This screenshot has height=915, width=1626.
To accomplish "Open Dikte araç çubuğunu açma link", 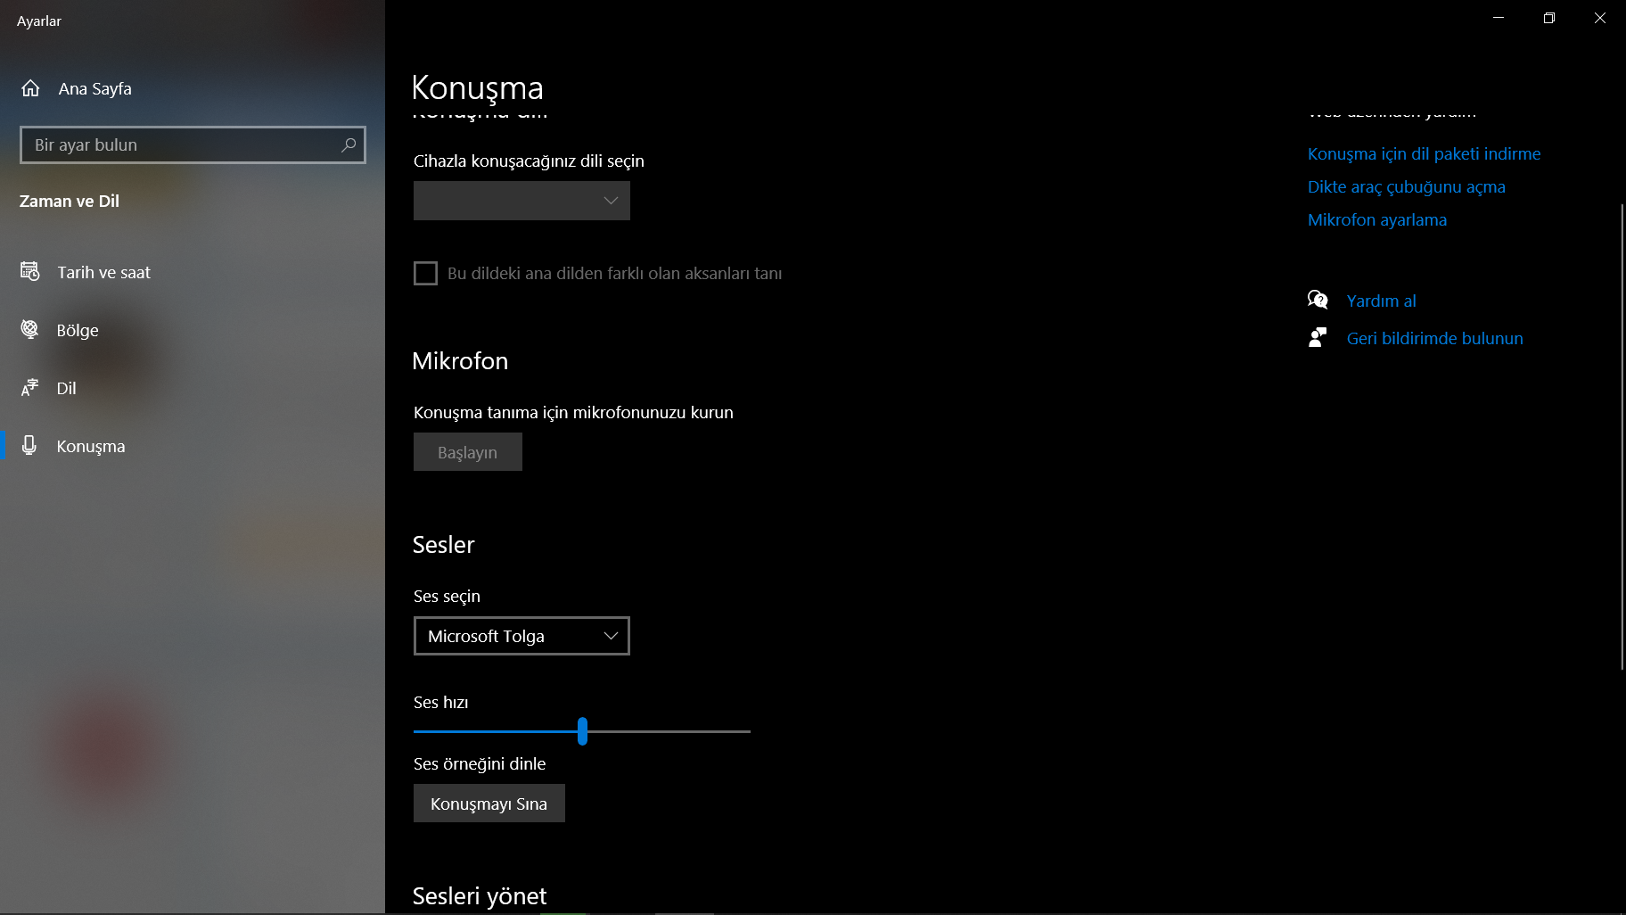I will coord(1406,186).
